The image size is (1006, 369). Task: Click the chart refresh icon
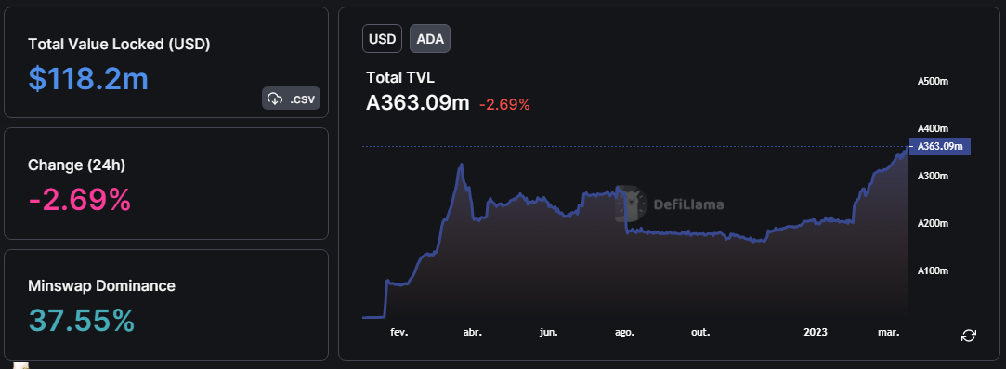pyautogui.click(x=968, y=336)
